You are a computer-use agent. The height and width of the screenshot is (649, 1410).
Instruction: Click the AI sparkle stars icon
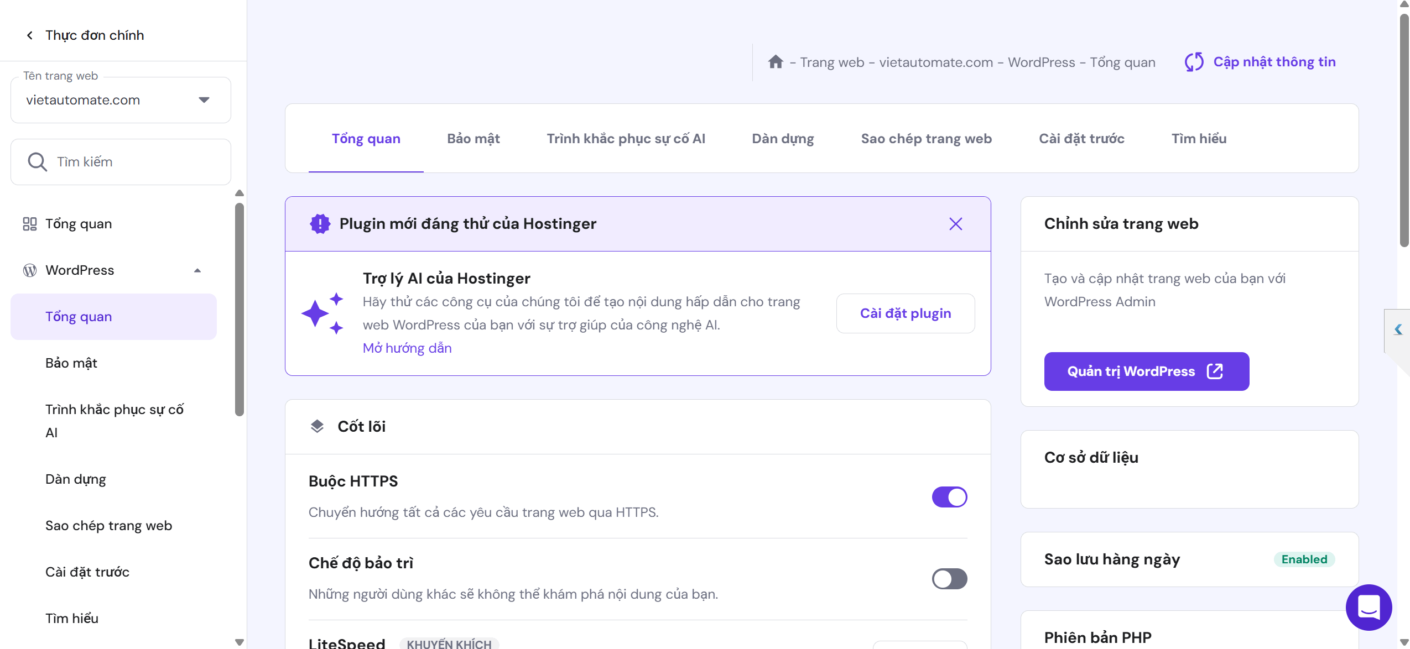pyautogui.click(x=322, y=313)
